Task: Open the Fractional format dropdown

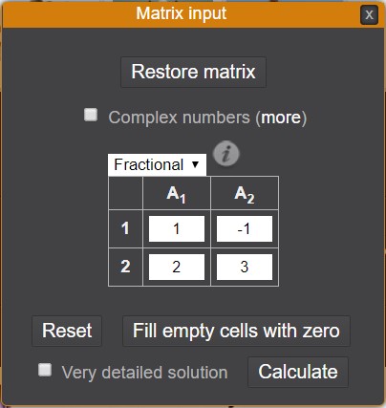Action: pyautogui.click(x=157, y=164)
